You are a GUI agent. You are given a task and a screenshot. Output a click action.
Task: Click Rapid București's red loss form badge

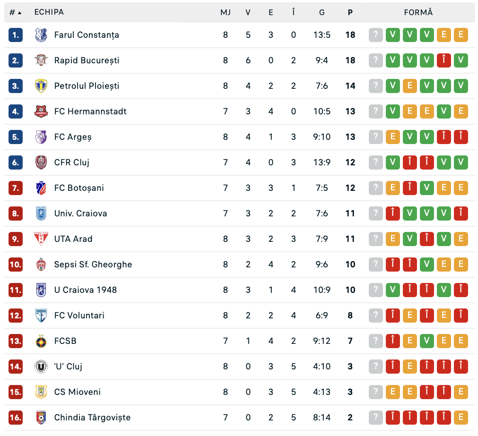click(x=443, y=60)
